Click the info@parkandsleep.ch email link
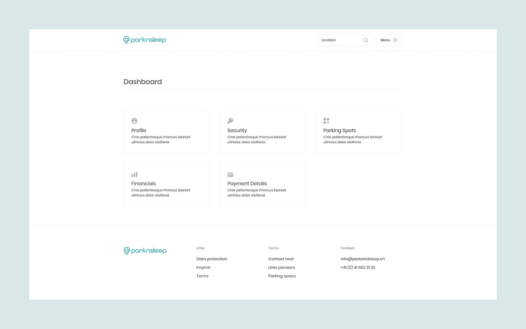Viewport: 526px width, 329px height. (x=362, y=259)
